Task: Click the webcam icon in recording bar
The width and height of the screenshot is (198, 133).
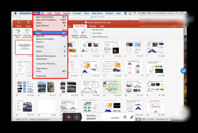Action: (x=125, y=117)
